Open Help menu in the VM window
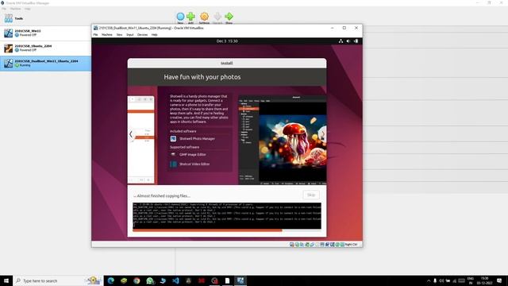 [x=155, y=35]
